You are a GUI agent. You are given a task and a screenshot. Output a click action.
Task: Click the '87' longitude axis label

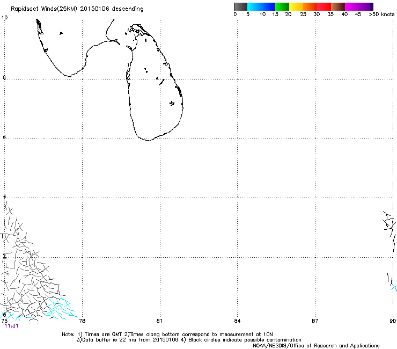tap(315, 321)
